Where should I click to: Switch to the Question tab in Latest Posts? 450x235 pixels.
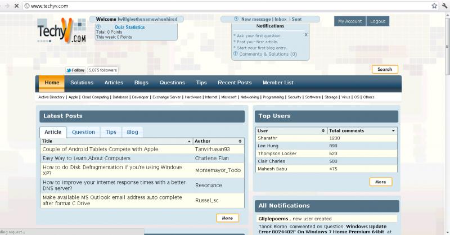[83, 132]
